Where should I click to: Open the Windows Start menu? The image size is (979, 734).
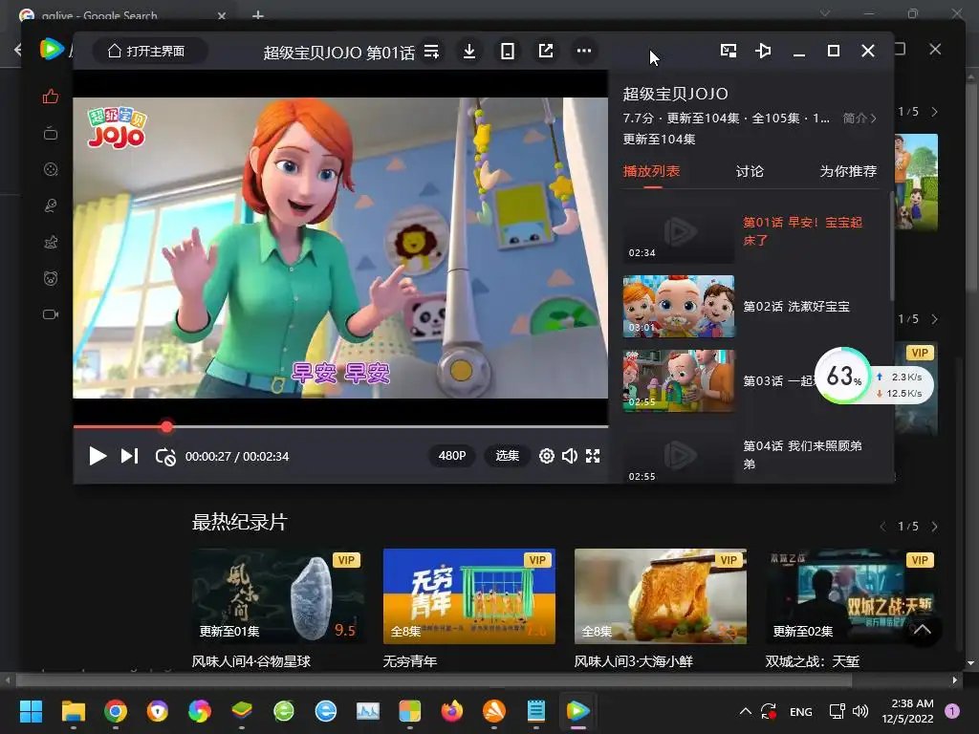(31, 711)
